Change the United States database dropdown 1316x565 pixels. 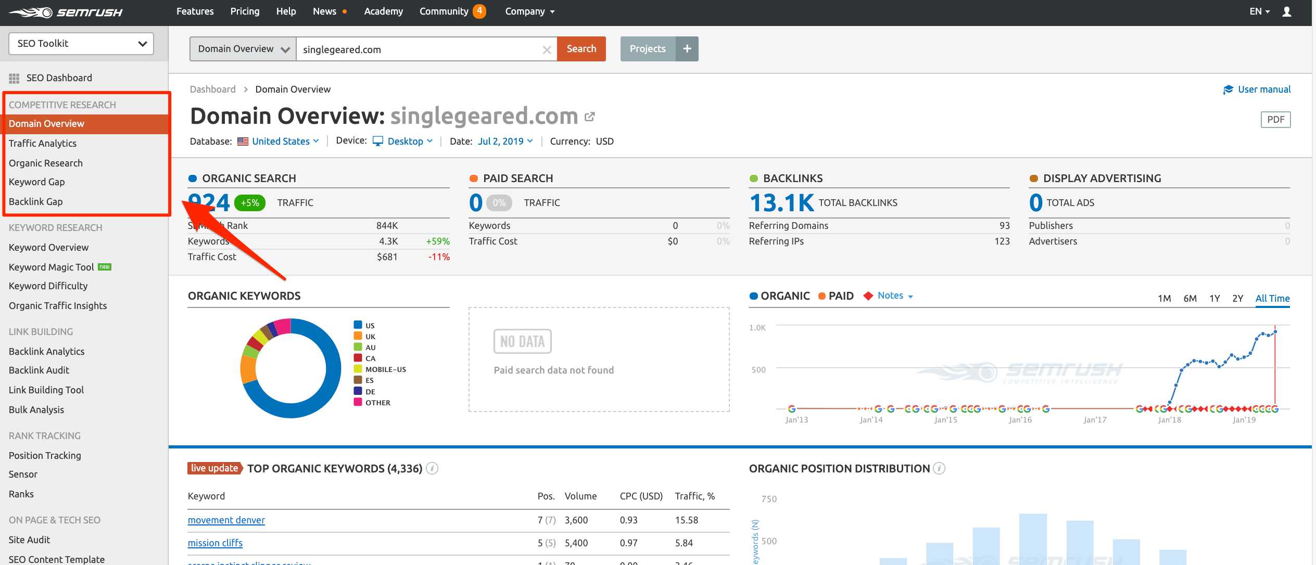[285, 142]
